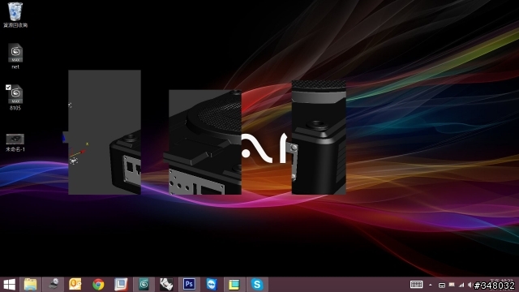Click the right device side render image

(319, 137)
